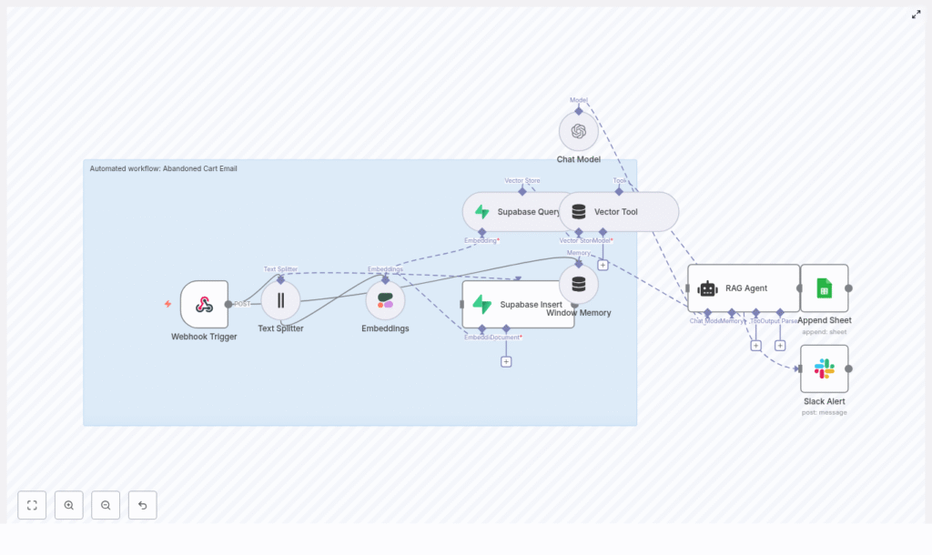Viewport: 932px width, 555px height.
Task: Select the Embeddings node icon
Action: pos(386,298)
